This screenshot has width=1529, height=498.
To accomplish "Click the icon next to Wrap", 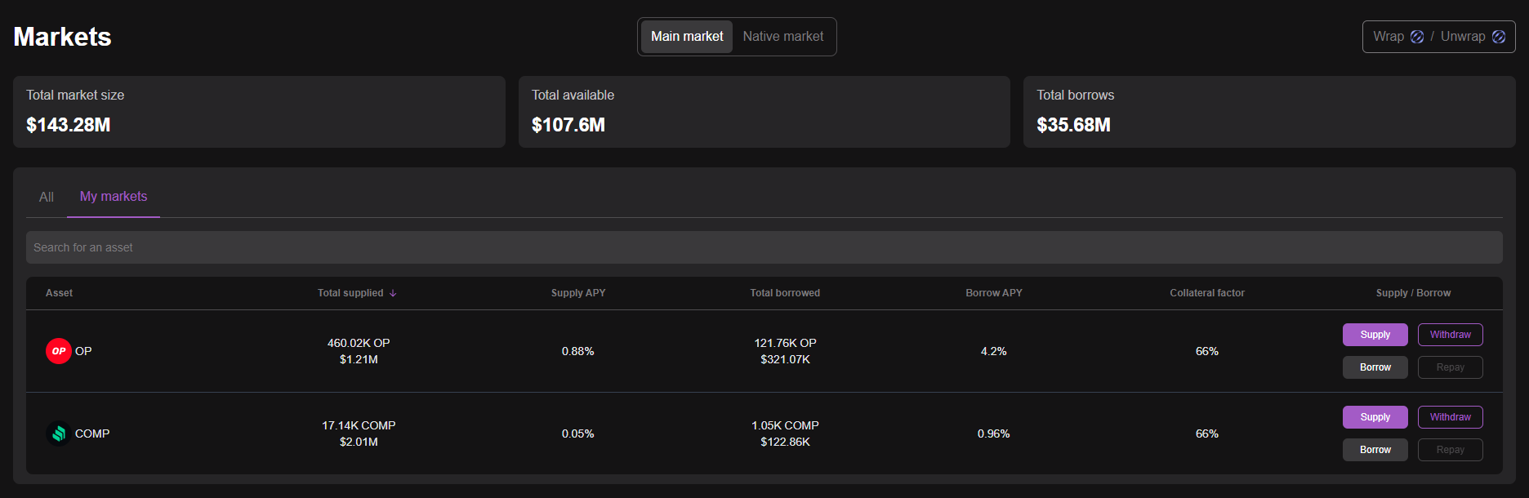I will point(1417,37).
